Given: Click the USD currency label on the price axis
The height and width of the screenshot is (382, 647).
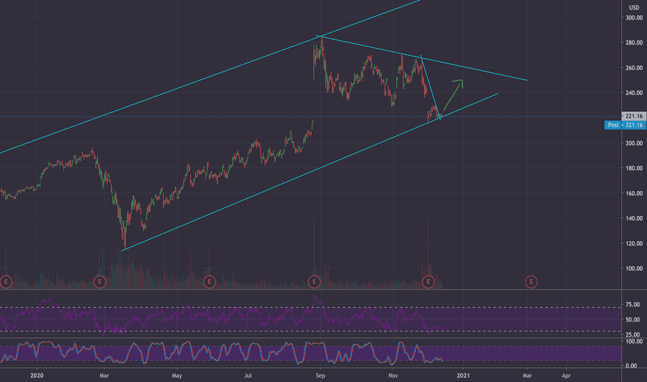Looking at the screenshot, I should (634, 8).
